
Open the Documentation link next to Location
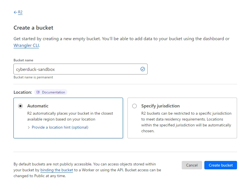click(x=51, y=92)
